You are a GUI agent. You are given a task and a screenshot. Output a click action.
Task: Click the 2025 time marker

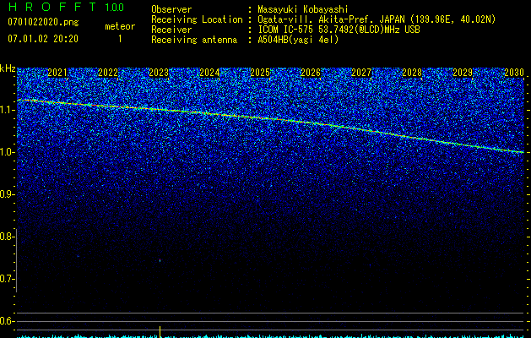click(260, 73)
